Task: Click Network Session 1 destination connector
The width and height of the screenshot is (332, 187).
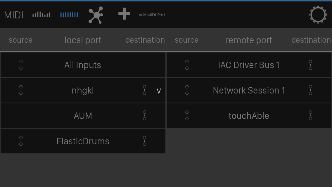Action: point(310,90)
